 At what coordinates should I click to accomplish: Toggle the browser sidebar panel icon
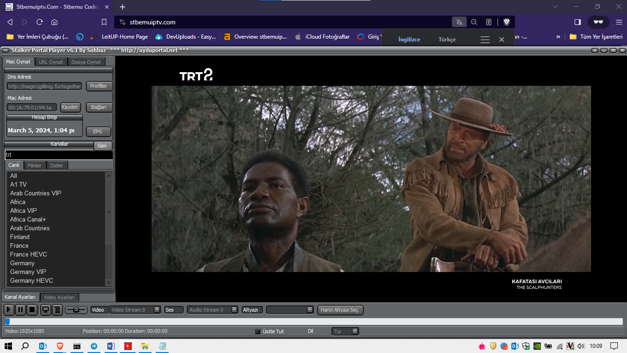pos(578,22)
